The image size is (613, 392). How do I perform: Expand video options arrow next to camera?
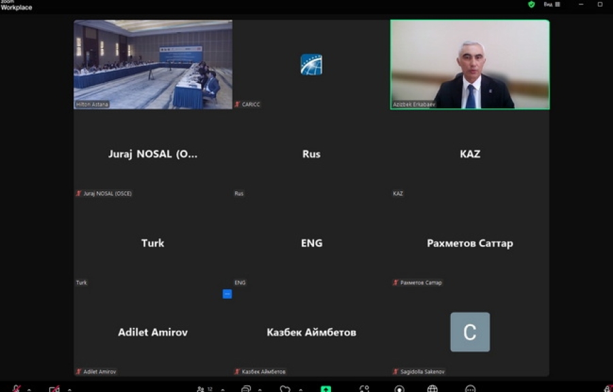coord(69,389)
